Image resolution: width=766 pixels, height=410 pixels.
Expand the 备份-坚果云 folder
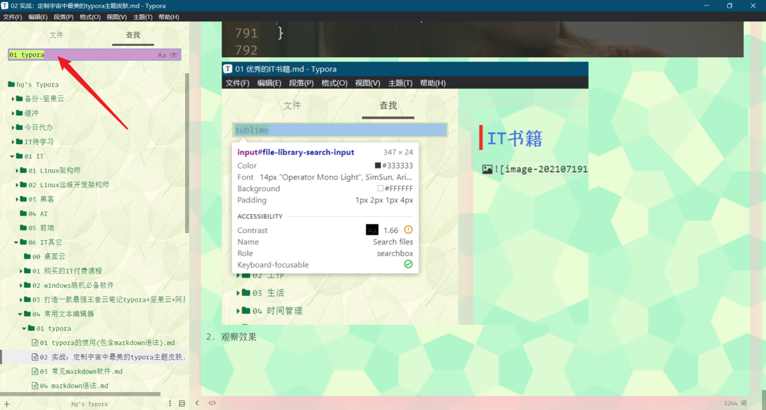click(13, 98)
